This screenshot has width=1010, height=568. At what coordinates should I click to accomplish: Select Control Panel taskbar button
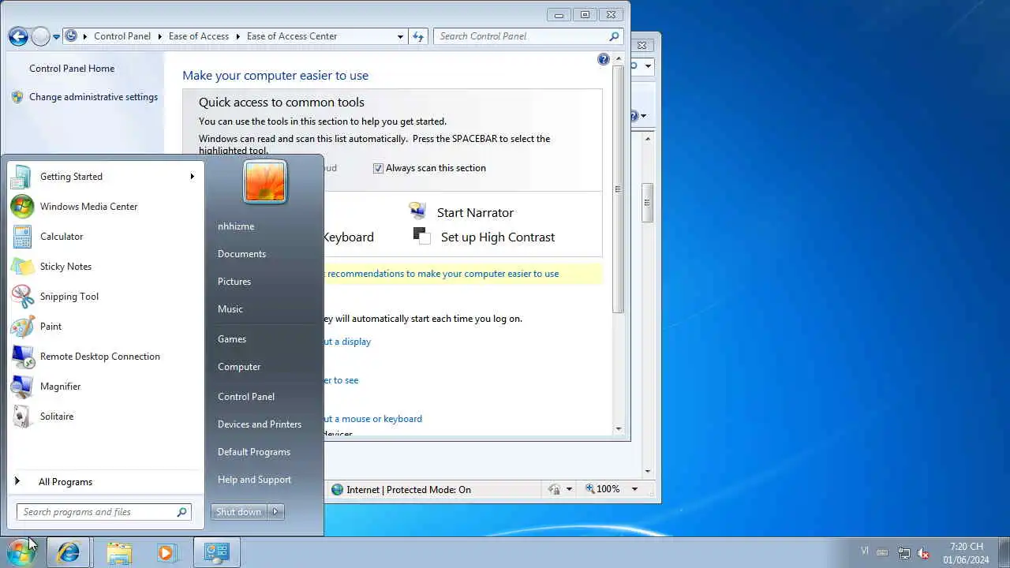[216, 553]
